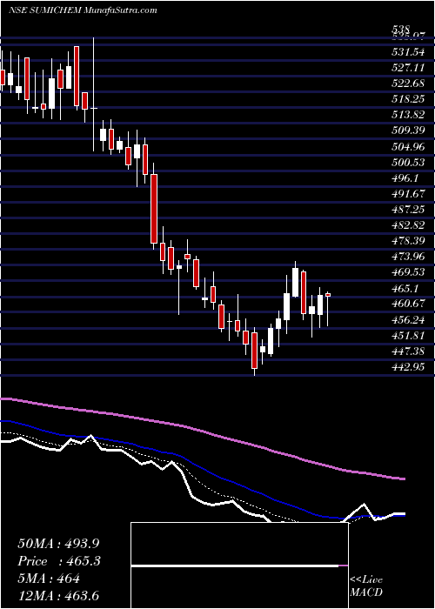This screenshot has width=435, height=609.
Task: Click the 5MA : 464 readout
Action: coord(49,579)
